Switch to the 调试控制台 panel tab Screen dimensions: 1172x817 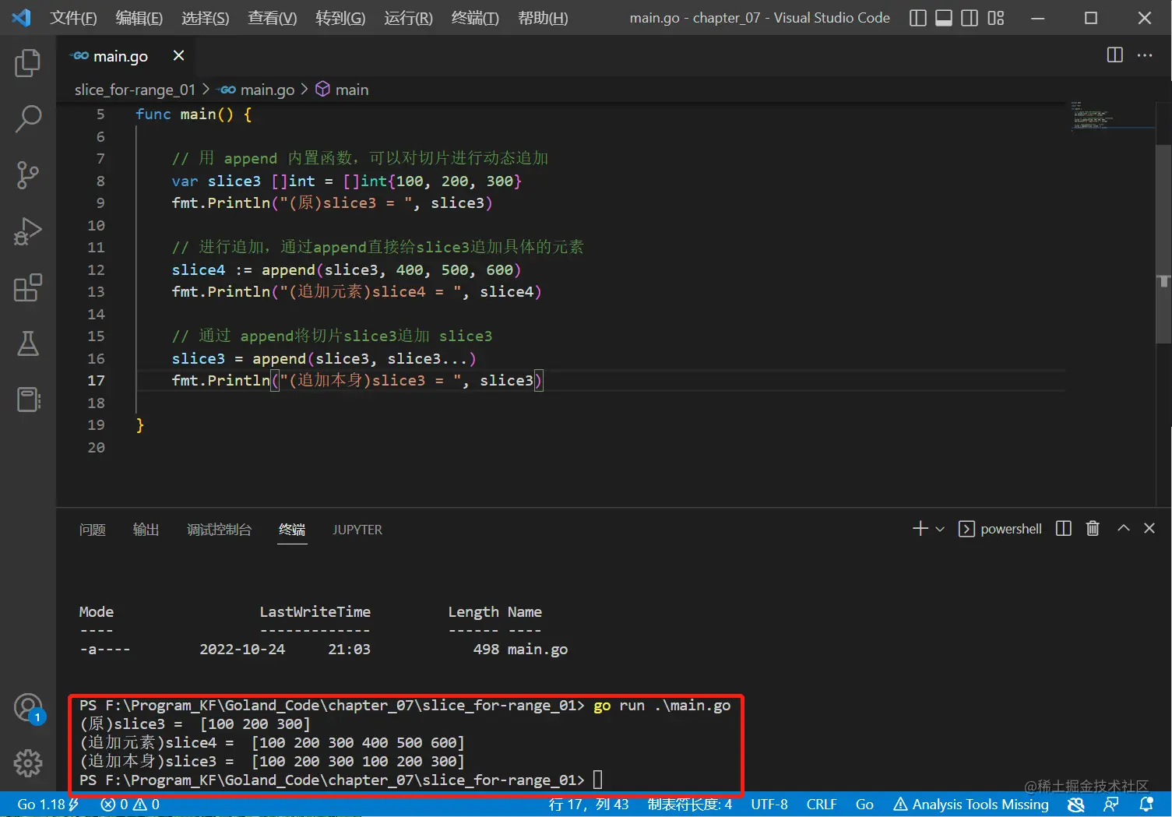click(219, 530)
